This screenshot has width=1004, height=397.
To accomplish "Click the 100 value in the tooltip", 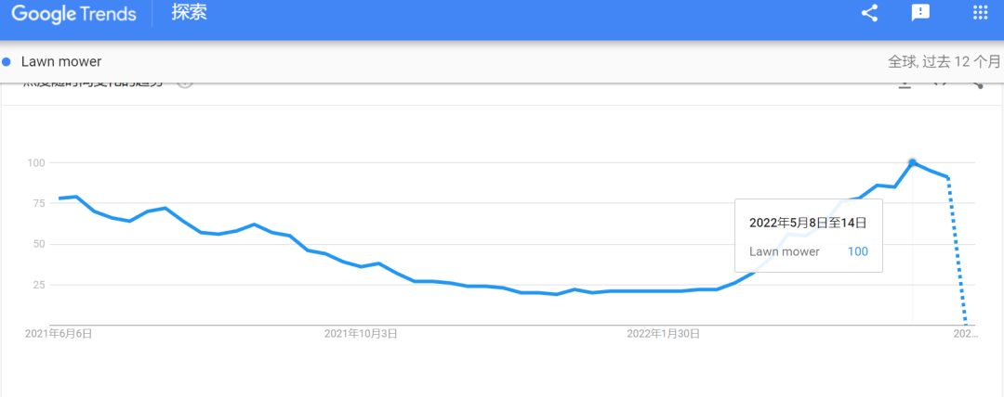I will [x=859, y=251].
